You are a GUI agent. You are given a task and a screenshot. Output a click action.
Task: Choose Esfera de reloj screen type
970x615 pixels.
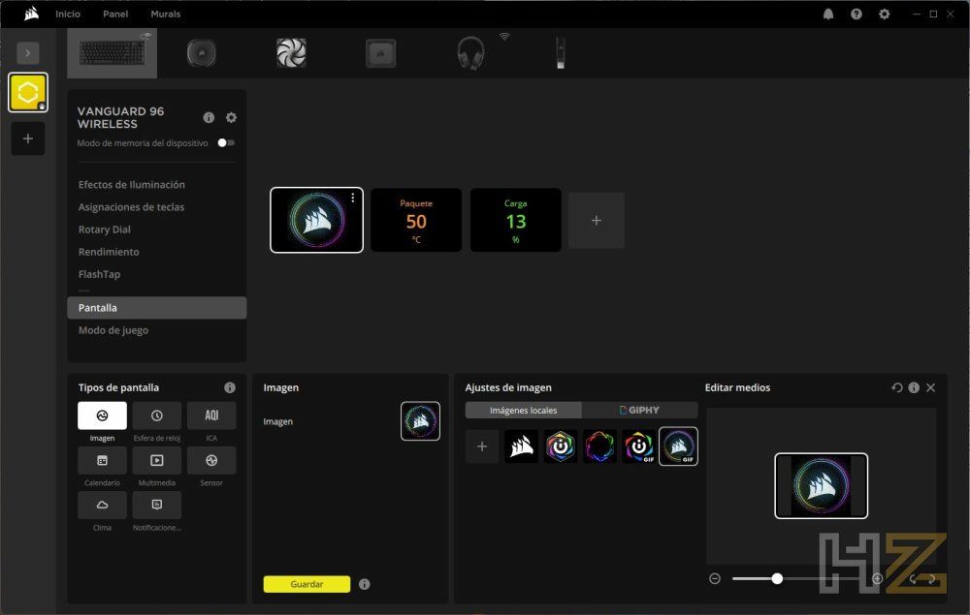tap(157, 415)
